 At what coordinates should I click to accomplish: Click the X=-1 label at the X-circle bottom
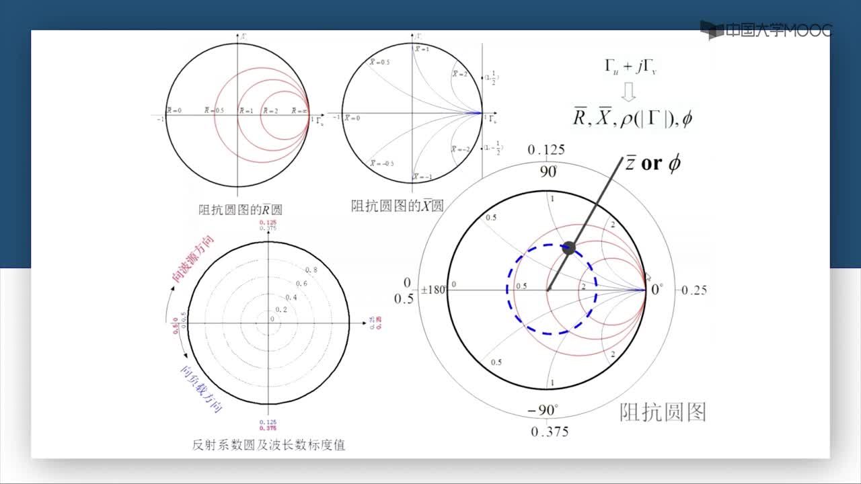click(x=423, y=176)
